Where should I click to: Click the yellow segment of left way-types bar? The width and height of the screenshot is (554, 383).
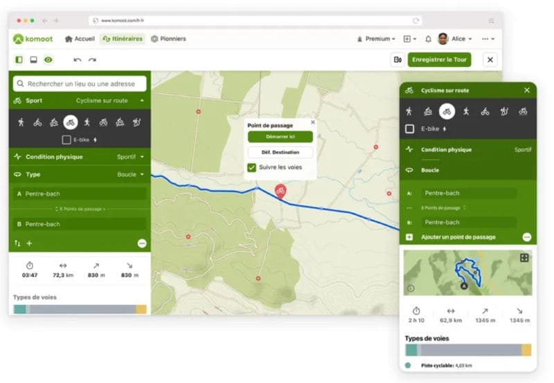point(141,309)
